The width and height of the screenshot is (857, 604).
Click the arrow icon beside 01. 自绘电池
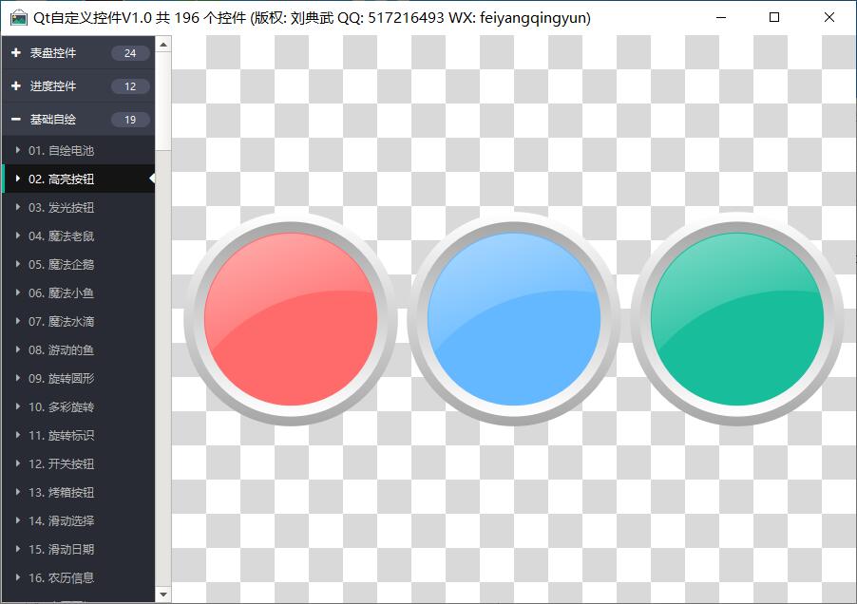(x=17, y=150)
